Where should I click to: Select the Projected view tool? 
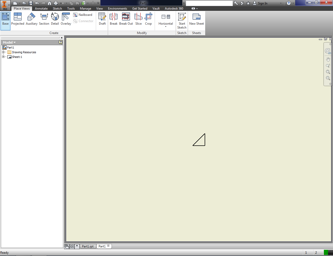tap(17, 18)
